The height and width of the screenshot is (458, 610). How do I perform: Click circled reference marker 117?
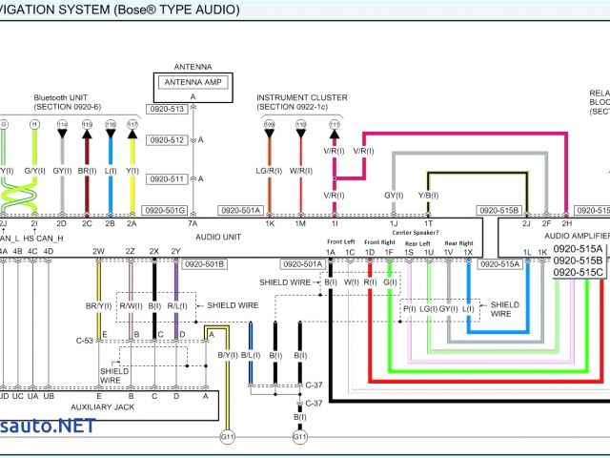pyautogui.click(x=132, y=125)
